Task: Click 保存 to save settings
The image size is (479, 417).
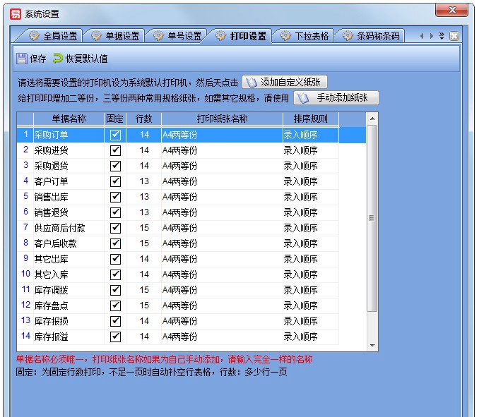Action: point(31,59)
